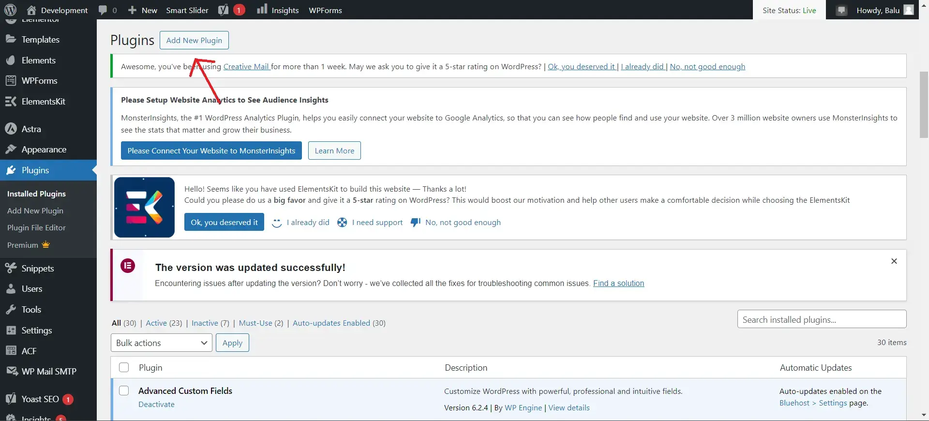
Task: Check the select-all plugins checkbox
Action: coord(124,367)
